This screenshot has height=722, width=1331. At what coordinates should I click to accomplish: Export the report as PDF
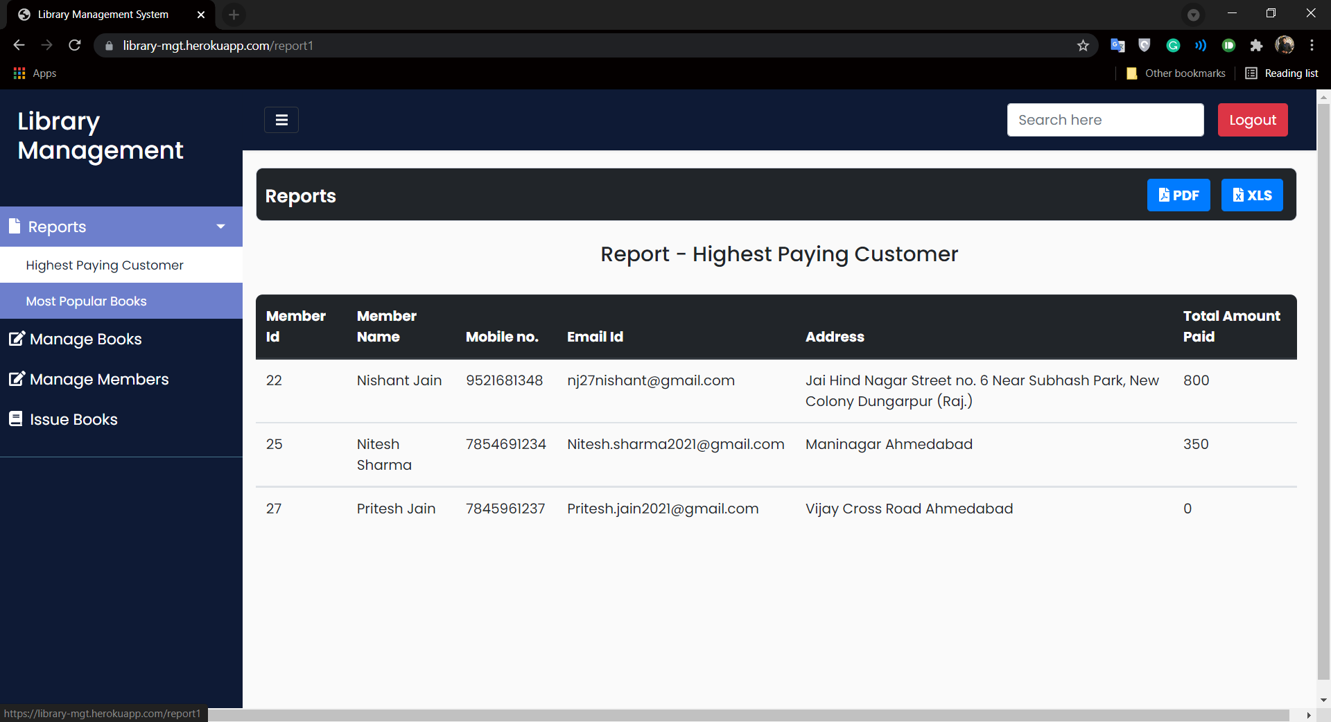[x=1178, y=195]
